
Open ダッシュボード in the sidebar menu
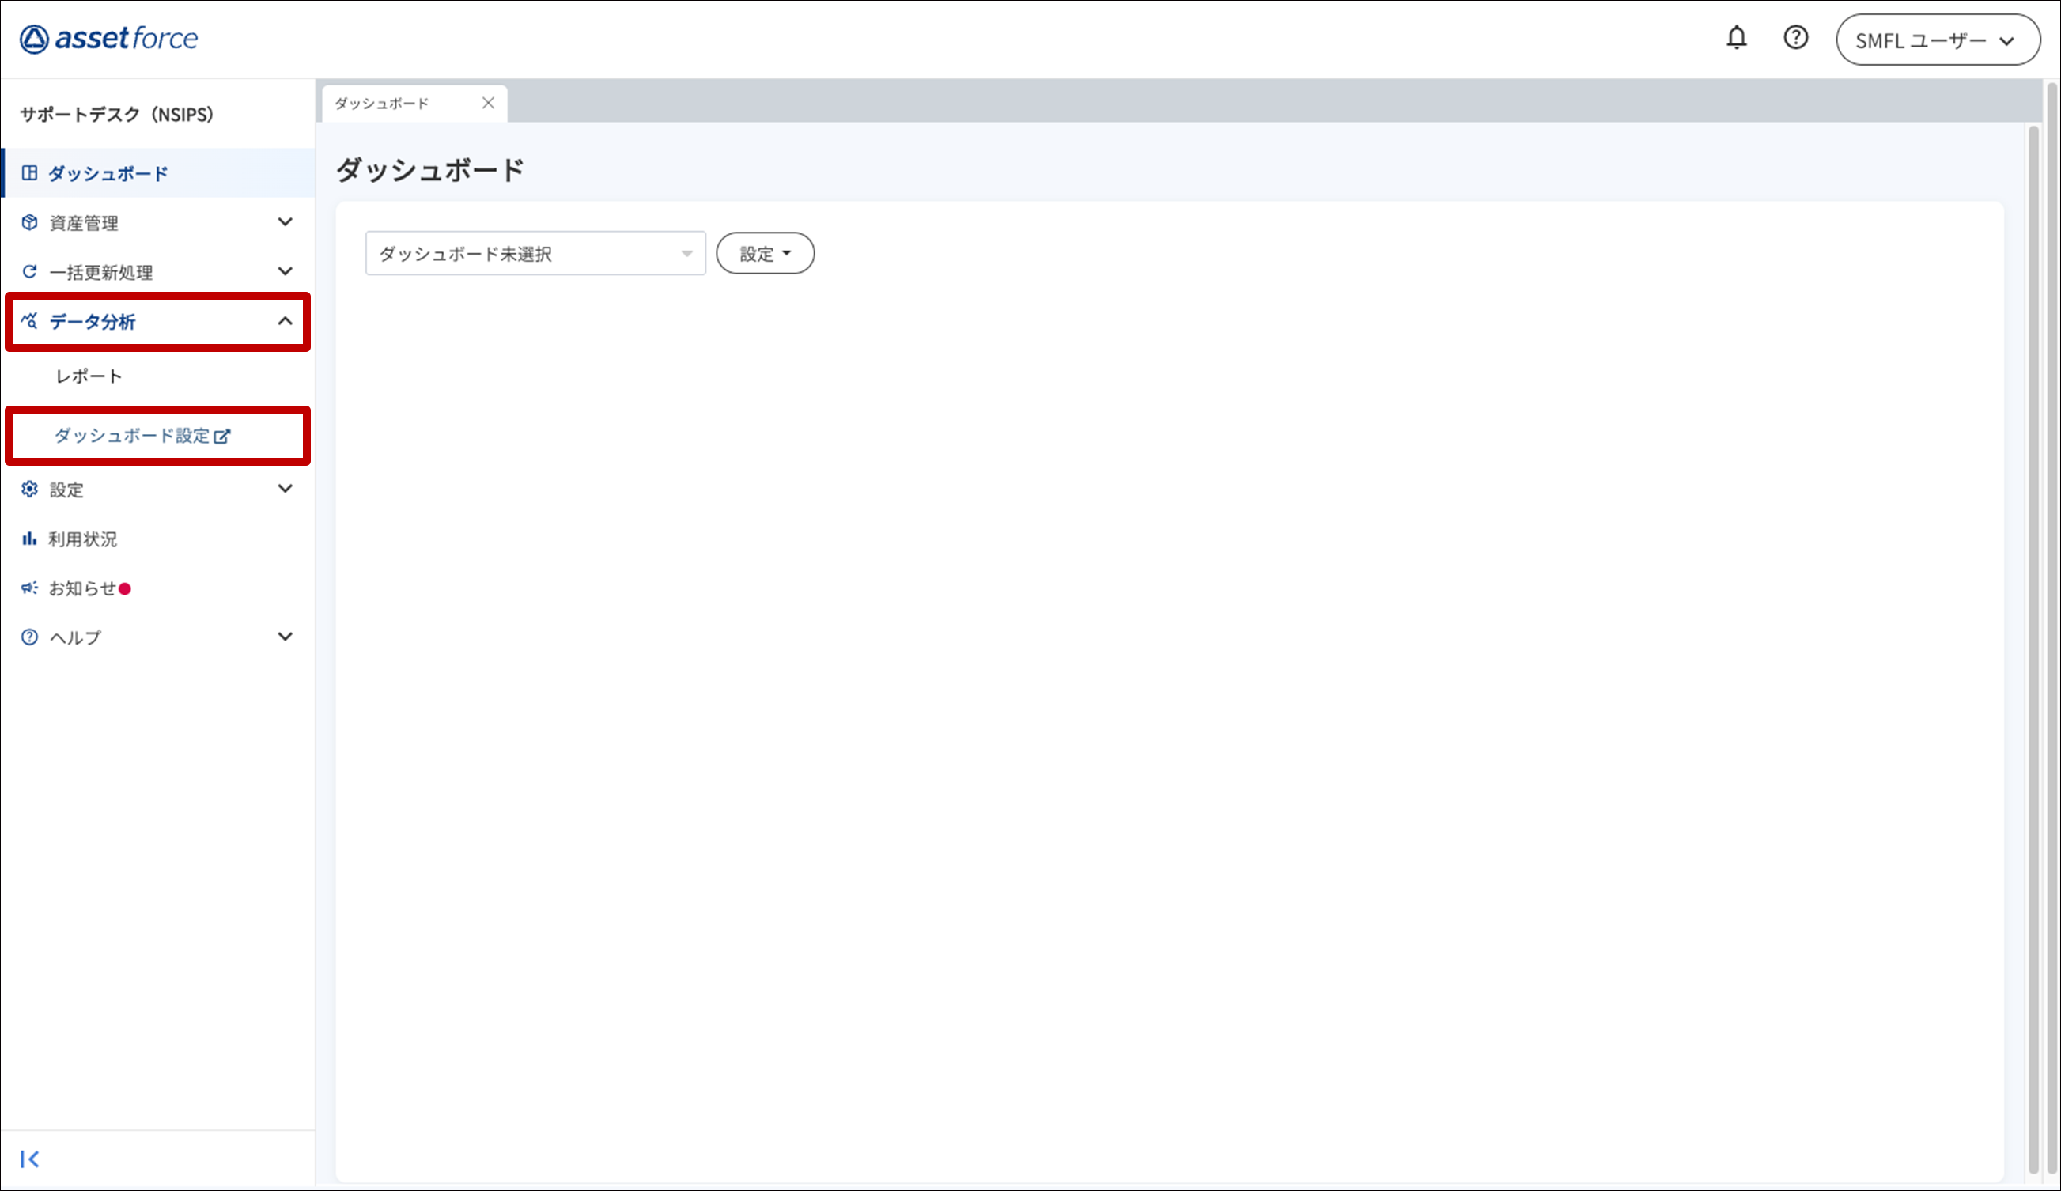pyautogui.click(x=158, y=172)
